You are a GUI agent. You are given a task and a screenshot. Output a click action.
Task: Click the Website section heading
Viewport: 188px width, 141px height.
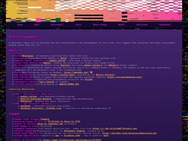pyautogui.click(x=15, y=50)
